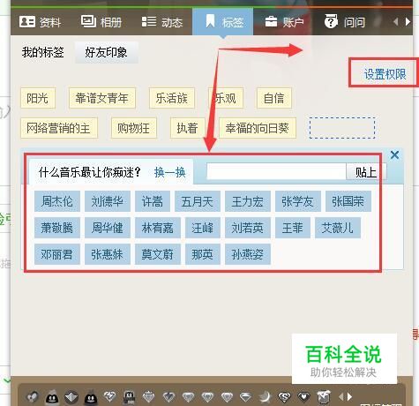Click the 阳光 personal tag
The width and height of the screenshot is (419, 406).
(38, 98)
